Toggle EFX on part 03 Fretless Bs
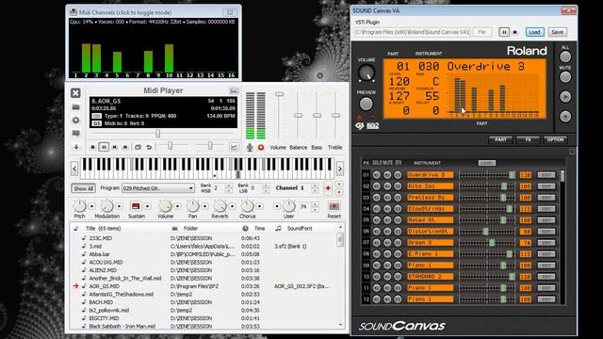This screenshot has height=339, width=603. [x=398, y=198]
